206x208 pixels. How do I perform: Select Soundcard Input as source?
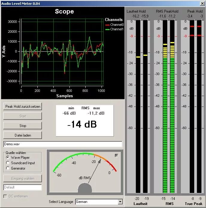point(20,163)
